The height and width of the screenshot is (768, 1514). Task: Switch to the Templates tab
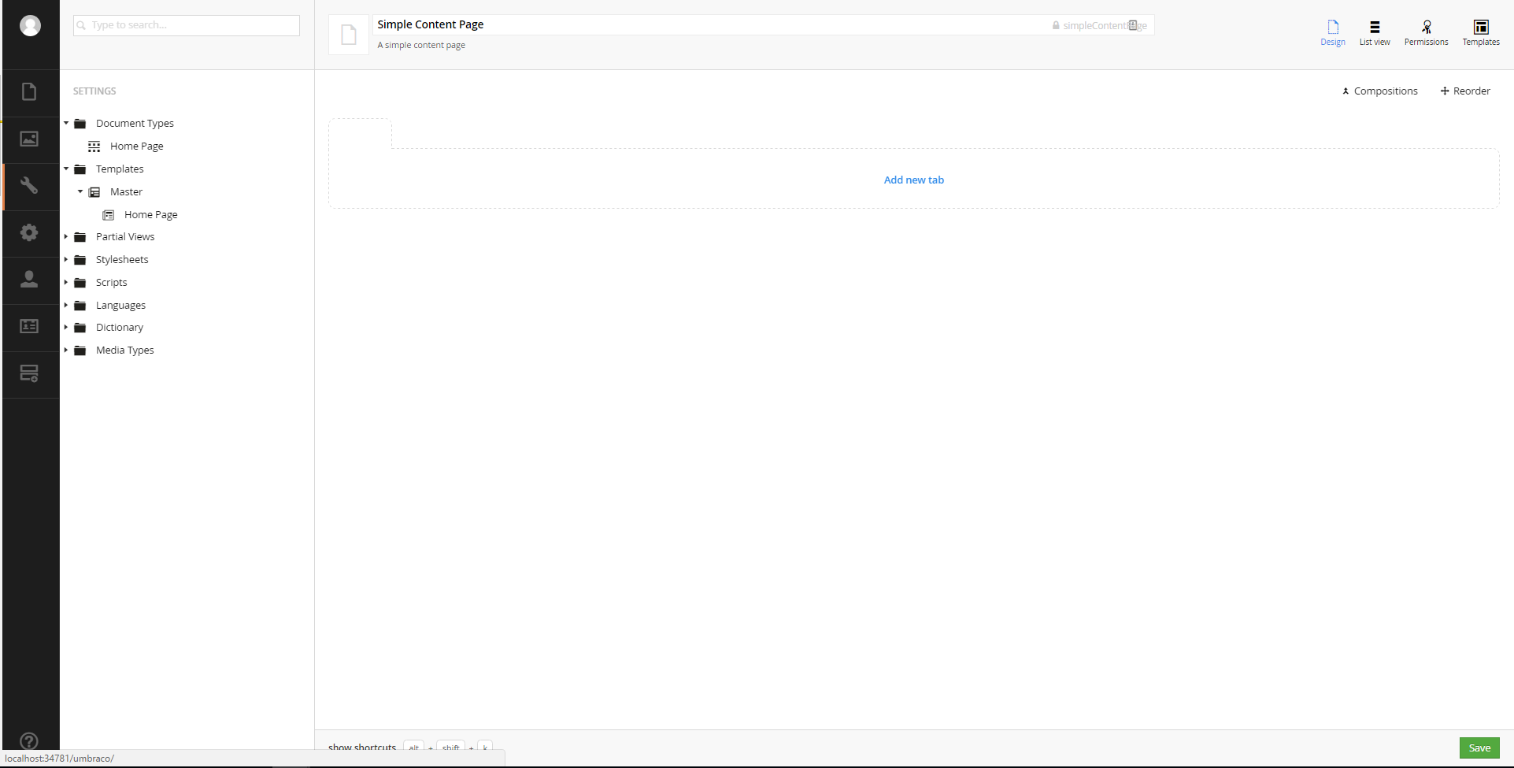coord(1481,33)
